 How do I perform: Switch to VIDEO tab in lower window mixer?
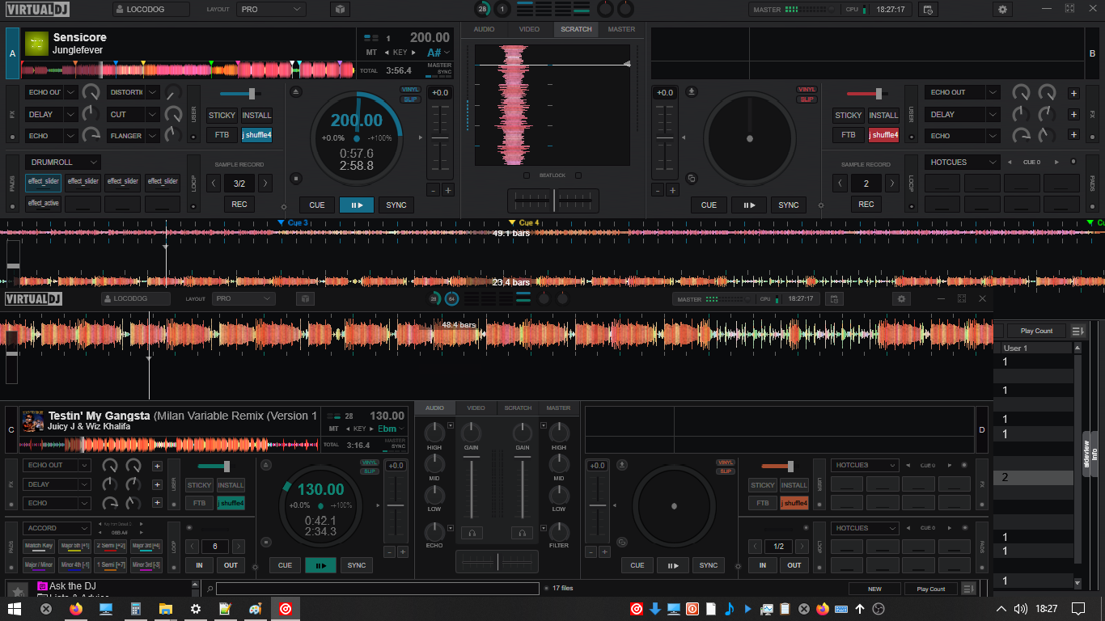(x=476, y=408)
